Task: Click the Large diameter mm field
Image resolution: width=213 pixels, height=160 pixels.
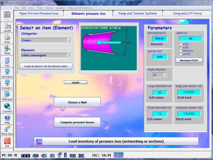Action: (160, 93)
